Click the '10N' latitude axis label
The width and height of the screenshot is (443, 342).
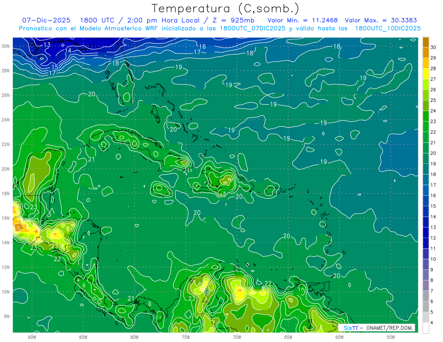6,292
